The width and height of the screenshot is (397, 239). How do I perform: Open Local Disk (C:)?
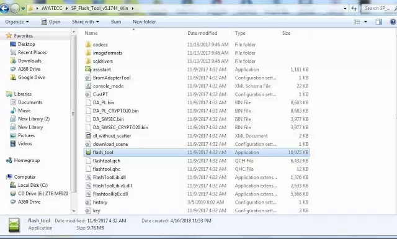(x=33, y=185)
